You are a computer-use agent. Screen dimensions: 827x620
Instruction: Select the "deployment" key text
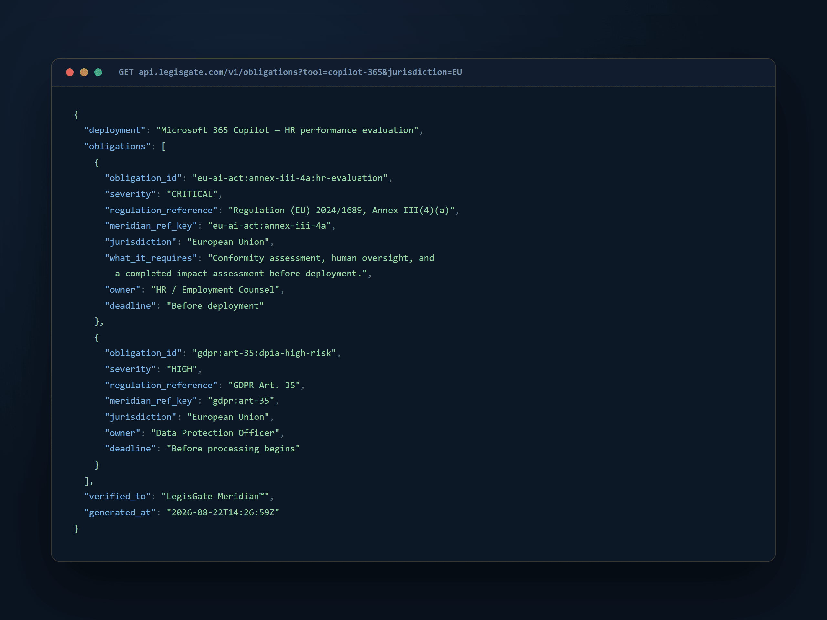click(115, 130)
